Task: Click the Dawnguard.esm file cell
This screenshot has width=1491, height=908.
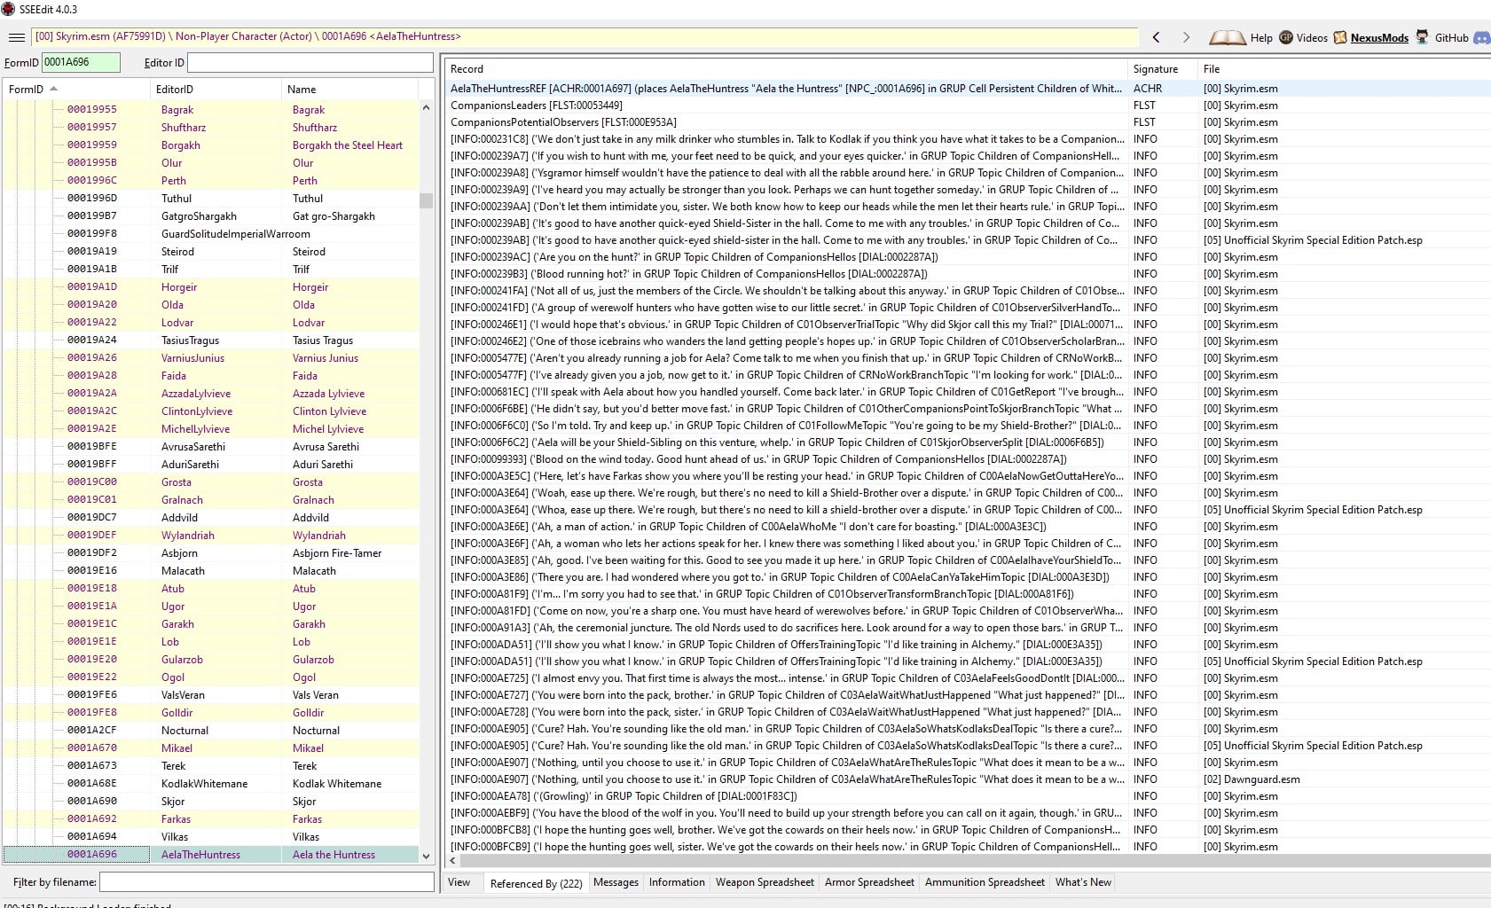Action: click(1252, 779)
